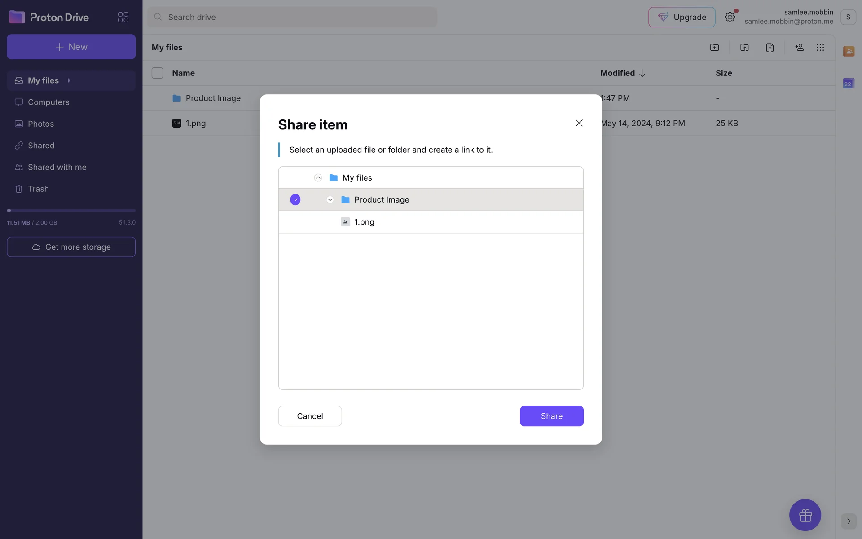Click the storage usage progress bar
Image resolution: width=862 pixels, height=539 pixels.
(x=71, y=210)
